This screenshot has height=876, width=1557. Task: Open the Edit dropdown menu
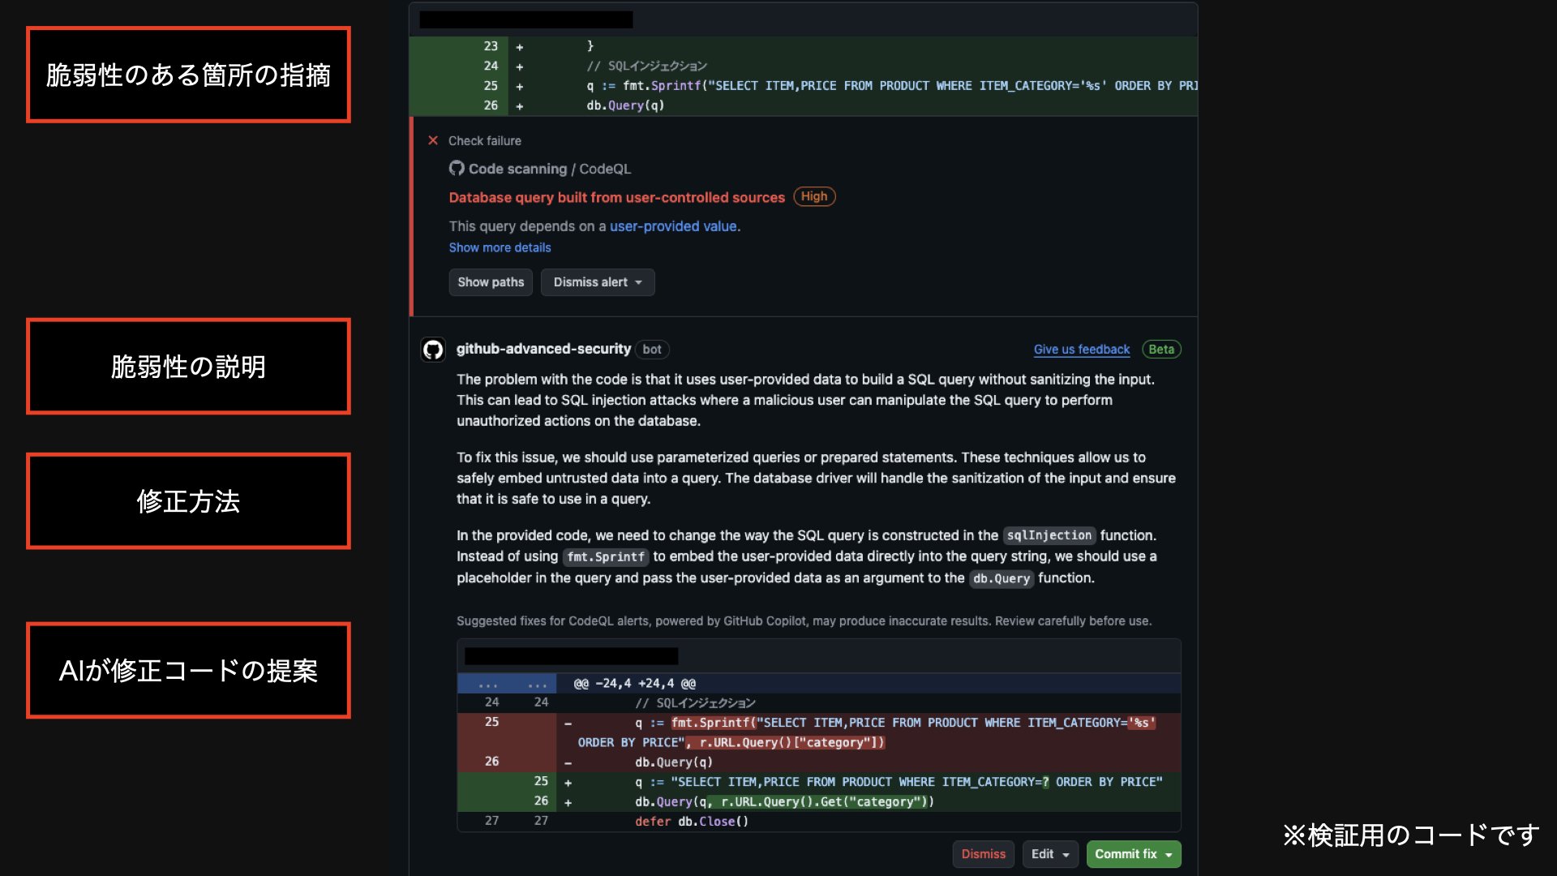pos(1050,854)
